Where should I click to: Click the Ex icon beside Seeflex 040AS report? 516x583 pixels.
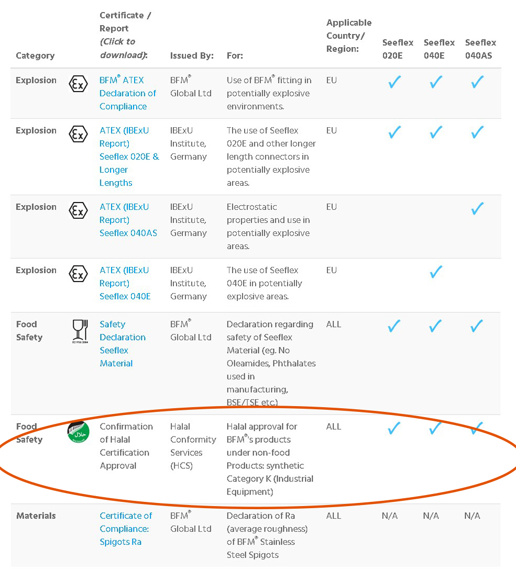(79, 210)
